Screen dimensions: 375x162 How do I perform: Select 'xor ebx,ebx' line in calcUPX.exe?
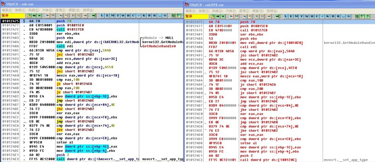point(250,34)
